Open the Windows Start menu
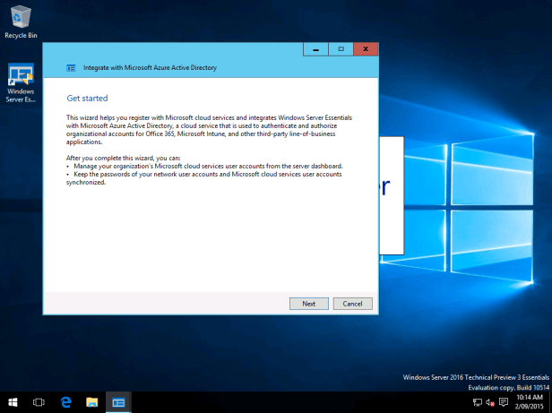 click(13, 402)
